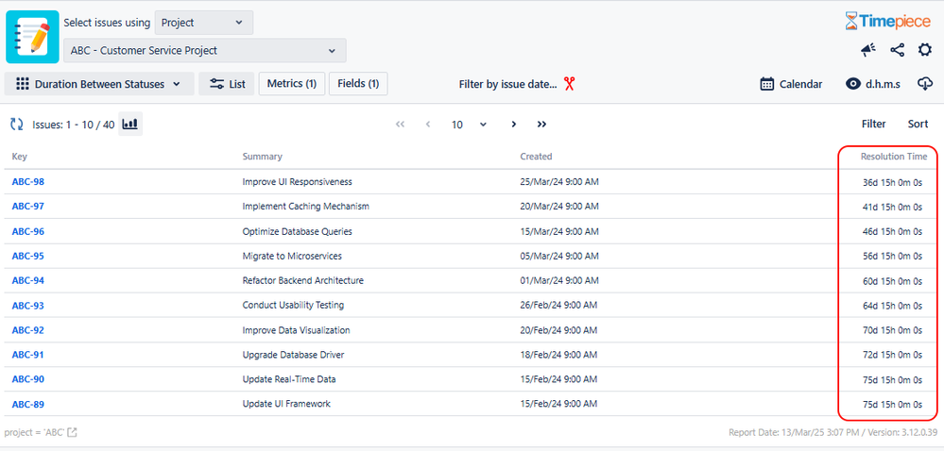
Task: Open the Sort option
Action: pyautogui.click(x=918, y=124)
